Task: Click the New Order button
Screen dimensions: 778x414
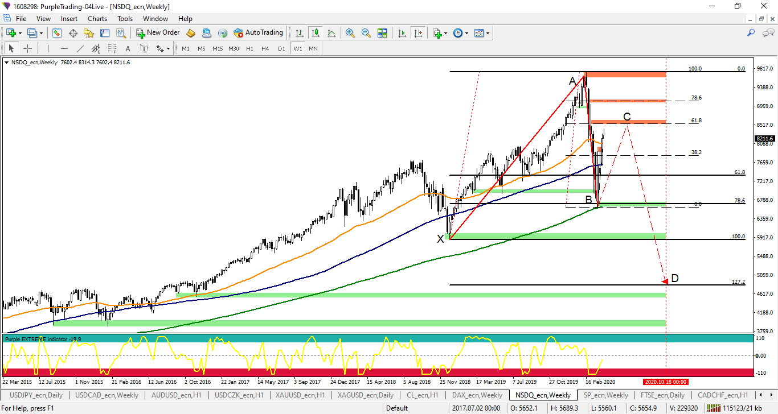Action: click(158, 33)
